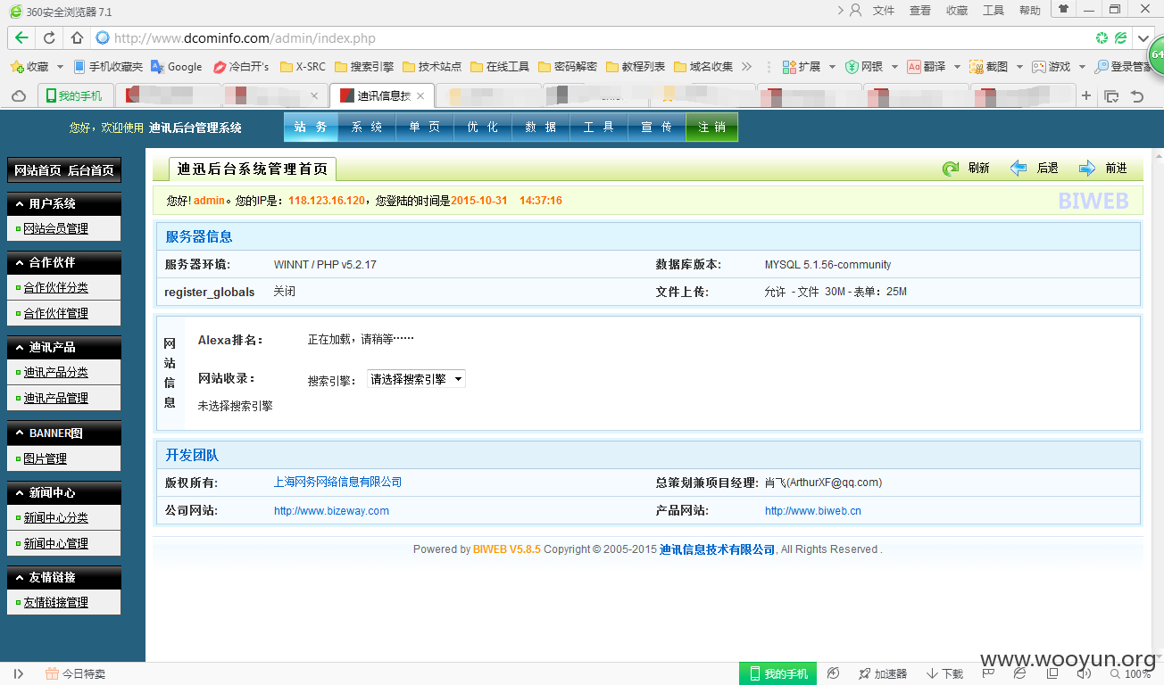This screenshot has width=1164, height=685.
Task: Click 注销 logout tab
Action: click(712, 128)
